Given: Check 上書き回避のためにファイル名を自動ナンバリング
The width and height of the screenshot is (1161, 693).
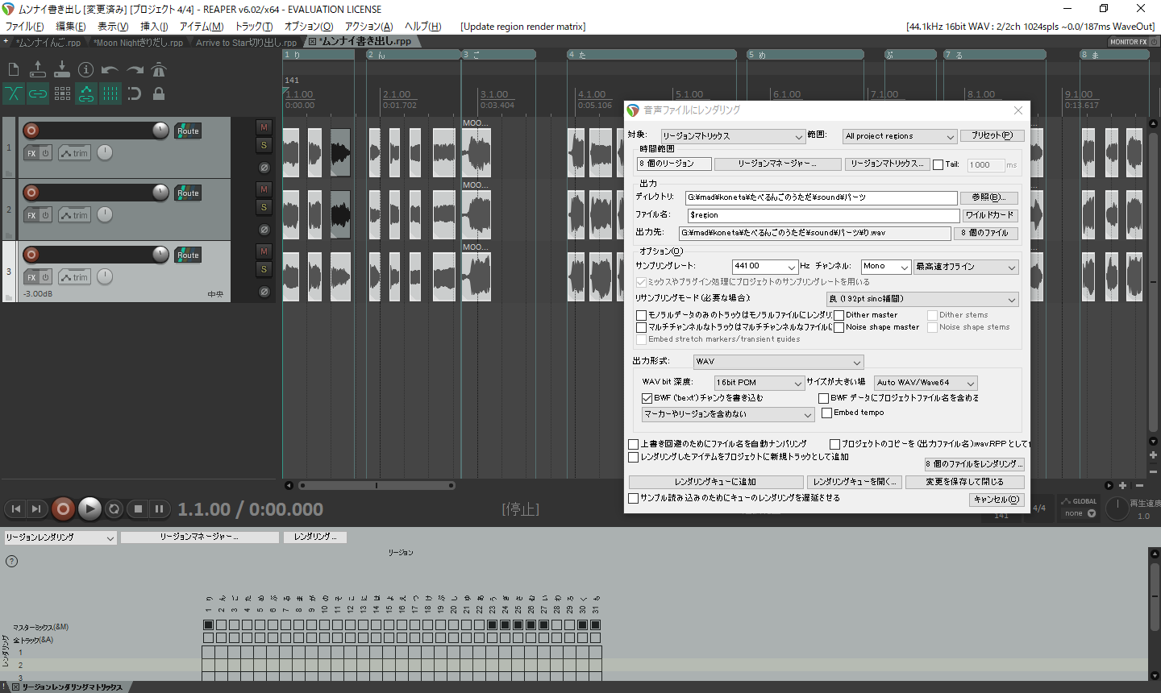Looking at the screenshot, I should click(x=634, y=444).
